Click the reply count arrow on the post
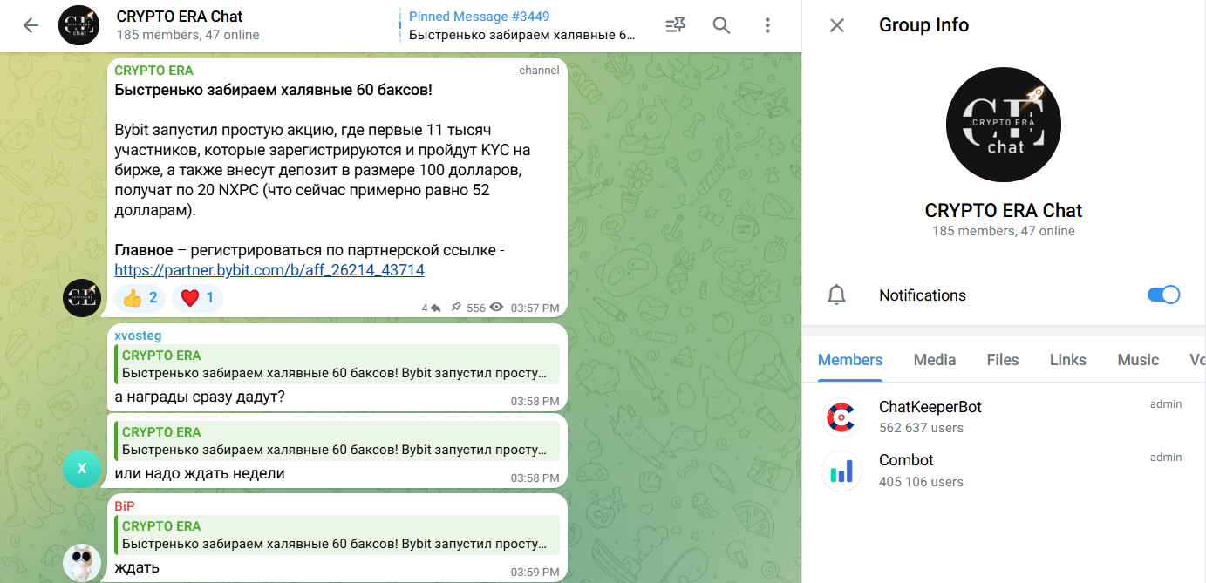Viewport: 1206px width, 583px height. pyautogui.click(x=431, y=308)
